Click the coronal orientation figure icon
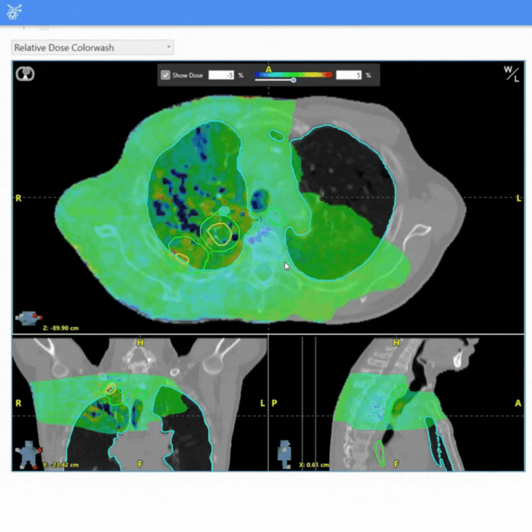Viewport: 532px width, 532px height. click(28, 456)
